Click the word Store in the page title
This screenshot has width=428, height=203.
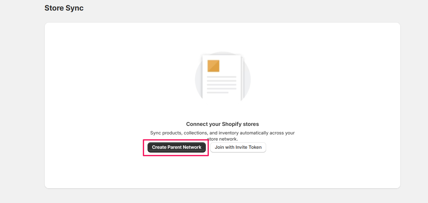click(54, 8)
